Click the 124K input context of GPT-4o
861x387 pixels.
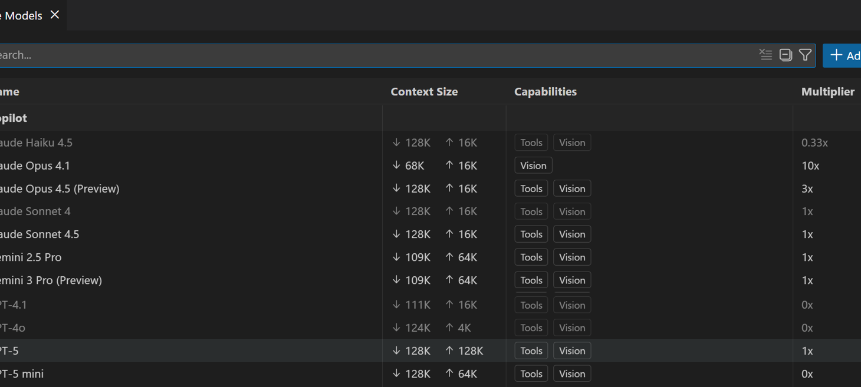coord(411,328)
